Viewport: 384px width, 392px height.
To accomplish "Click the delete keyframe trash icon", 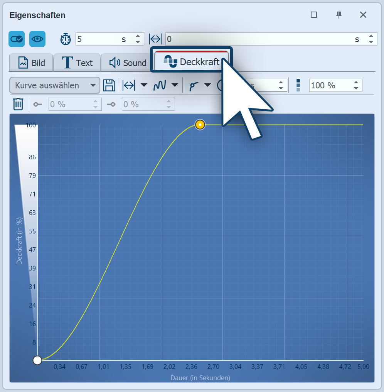I will pyautogui.click(x=18, y=104).
